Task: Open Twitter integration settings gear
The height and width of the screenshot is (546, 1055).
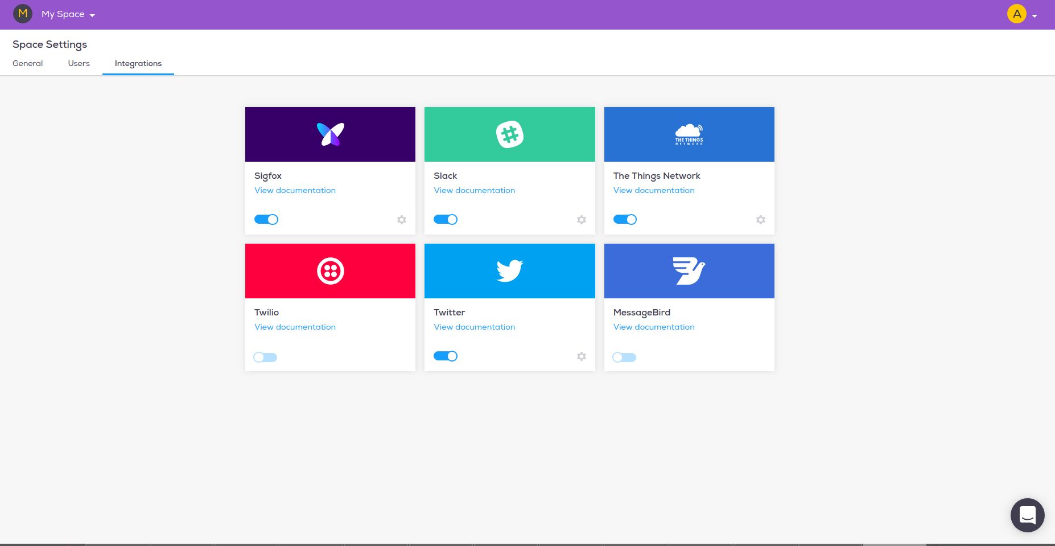Action: point(582,356)
